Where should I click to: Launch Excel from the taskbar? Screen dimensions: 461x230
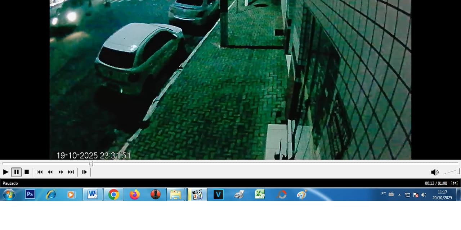click(260, 194)
